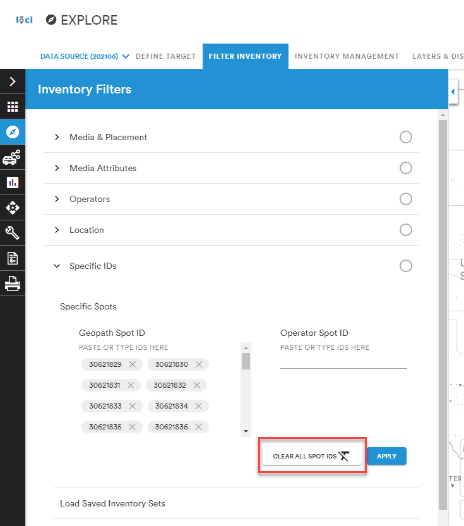
Task: Open the signed document sidebar icon
Action: [x=13, y=258]
